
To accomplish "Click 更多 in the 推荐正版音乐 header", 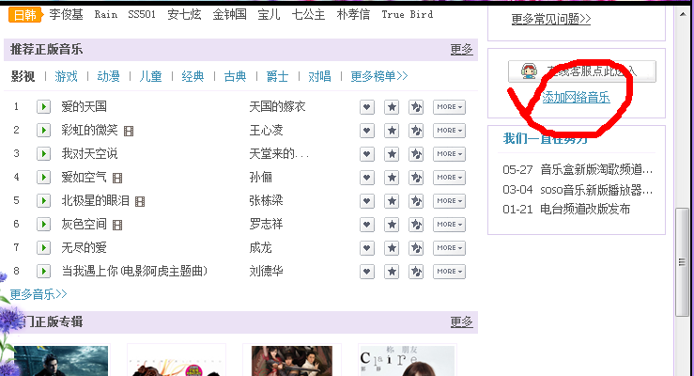I will pyautogui.click(x=462, y=49).
